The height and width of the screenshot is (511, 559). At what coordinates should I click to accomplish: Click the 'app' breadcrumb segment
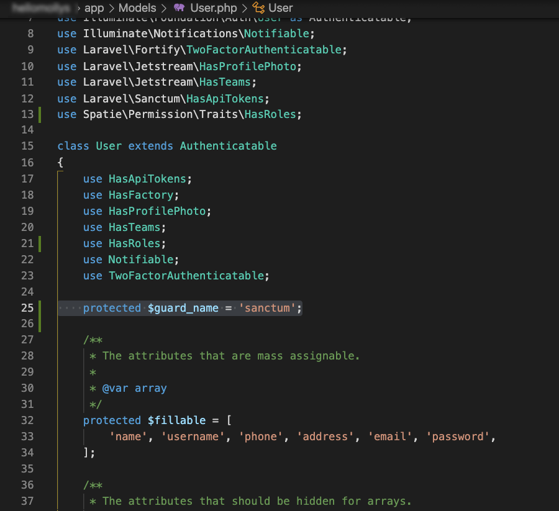click(x=94, y=8)
